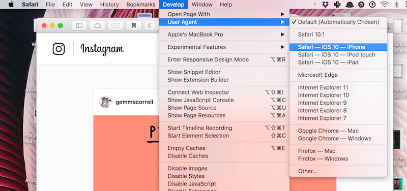The height and width of the screenshot is (191, 407).
Task: Expand Open Page With submenu
Action: 224,14
